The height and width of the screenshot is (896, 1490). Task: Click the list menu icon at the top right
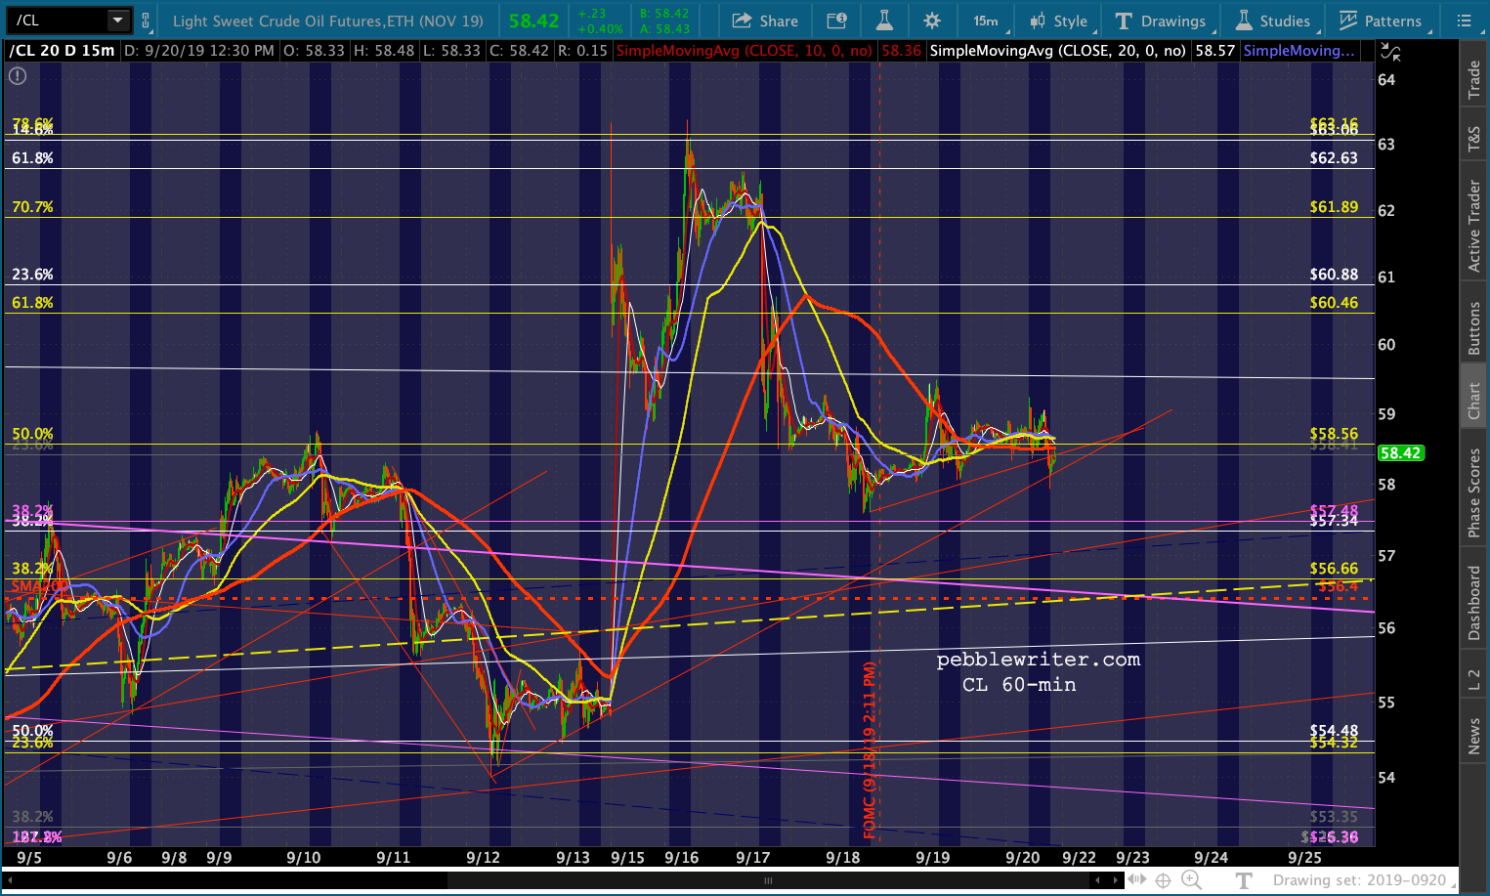coord(1464,21)
